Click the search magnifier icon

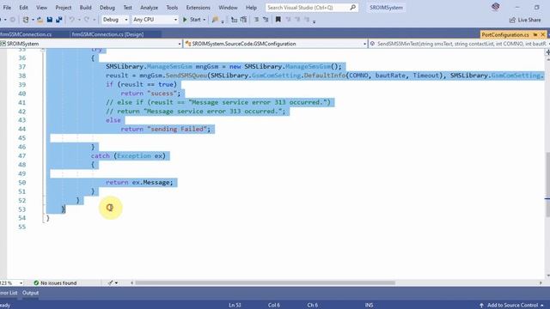tap(353, 8)
